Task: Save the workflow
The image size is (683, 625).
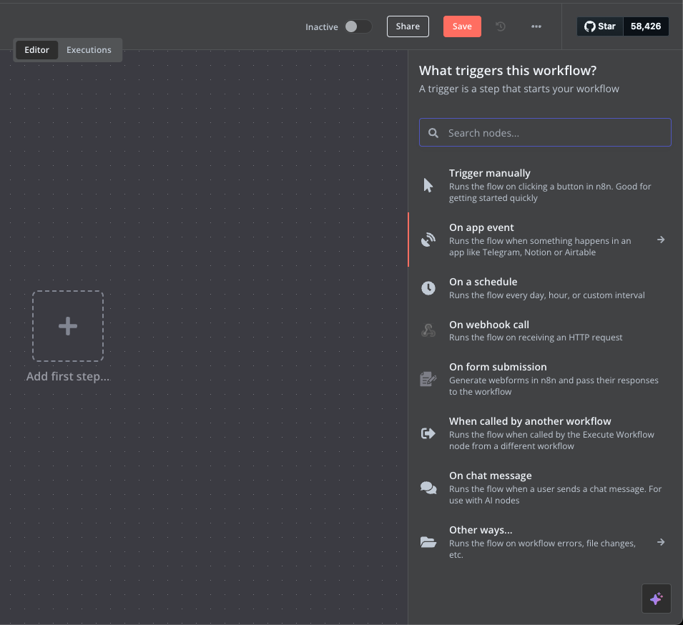Action: [x=462, y=26]
